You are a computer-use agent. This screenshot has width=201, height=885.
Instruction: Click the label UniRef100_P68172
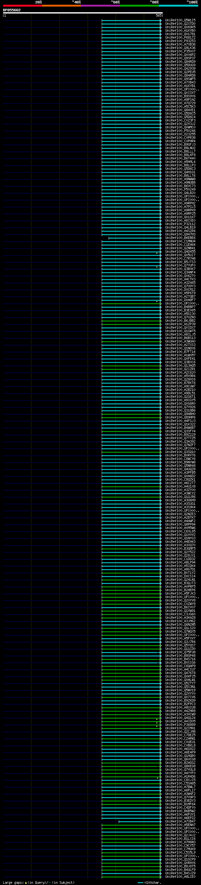tap(180, 37)
